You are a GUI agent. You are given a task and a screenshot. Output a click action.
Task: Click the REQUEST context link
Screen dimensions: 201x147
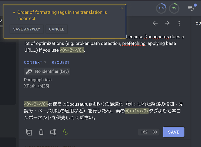click(x=61, y=62)
